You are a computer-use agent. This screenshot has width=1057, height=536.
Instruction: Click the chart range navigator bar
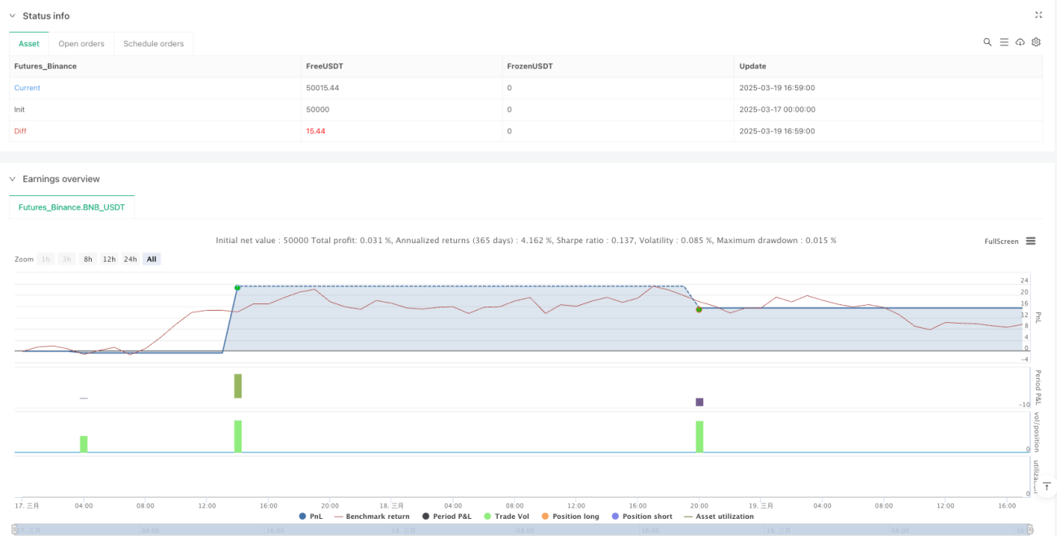pos(523,529)
